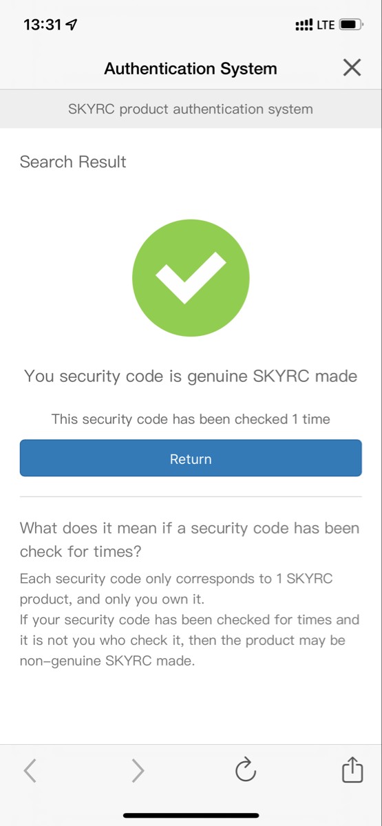Tap the Search Result heading
Image resolution: width=382 pixels, height=826 pixels.
click(73, 162)
